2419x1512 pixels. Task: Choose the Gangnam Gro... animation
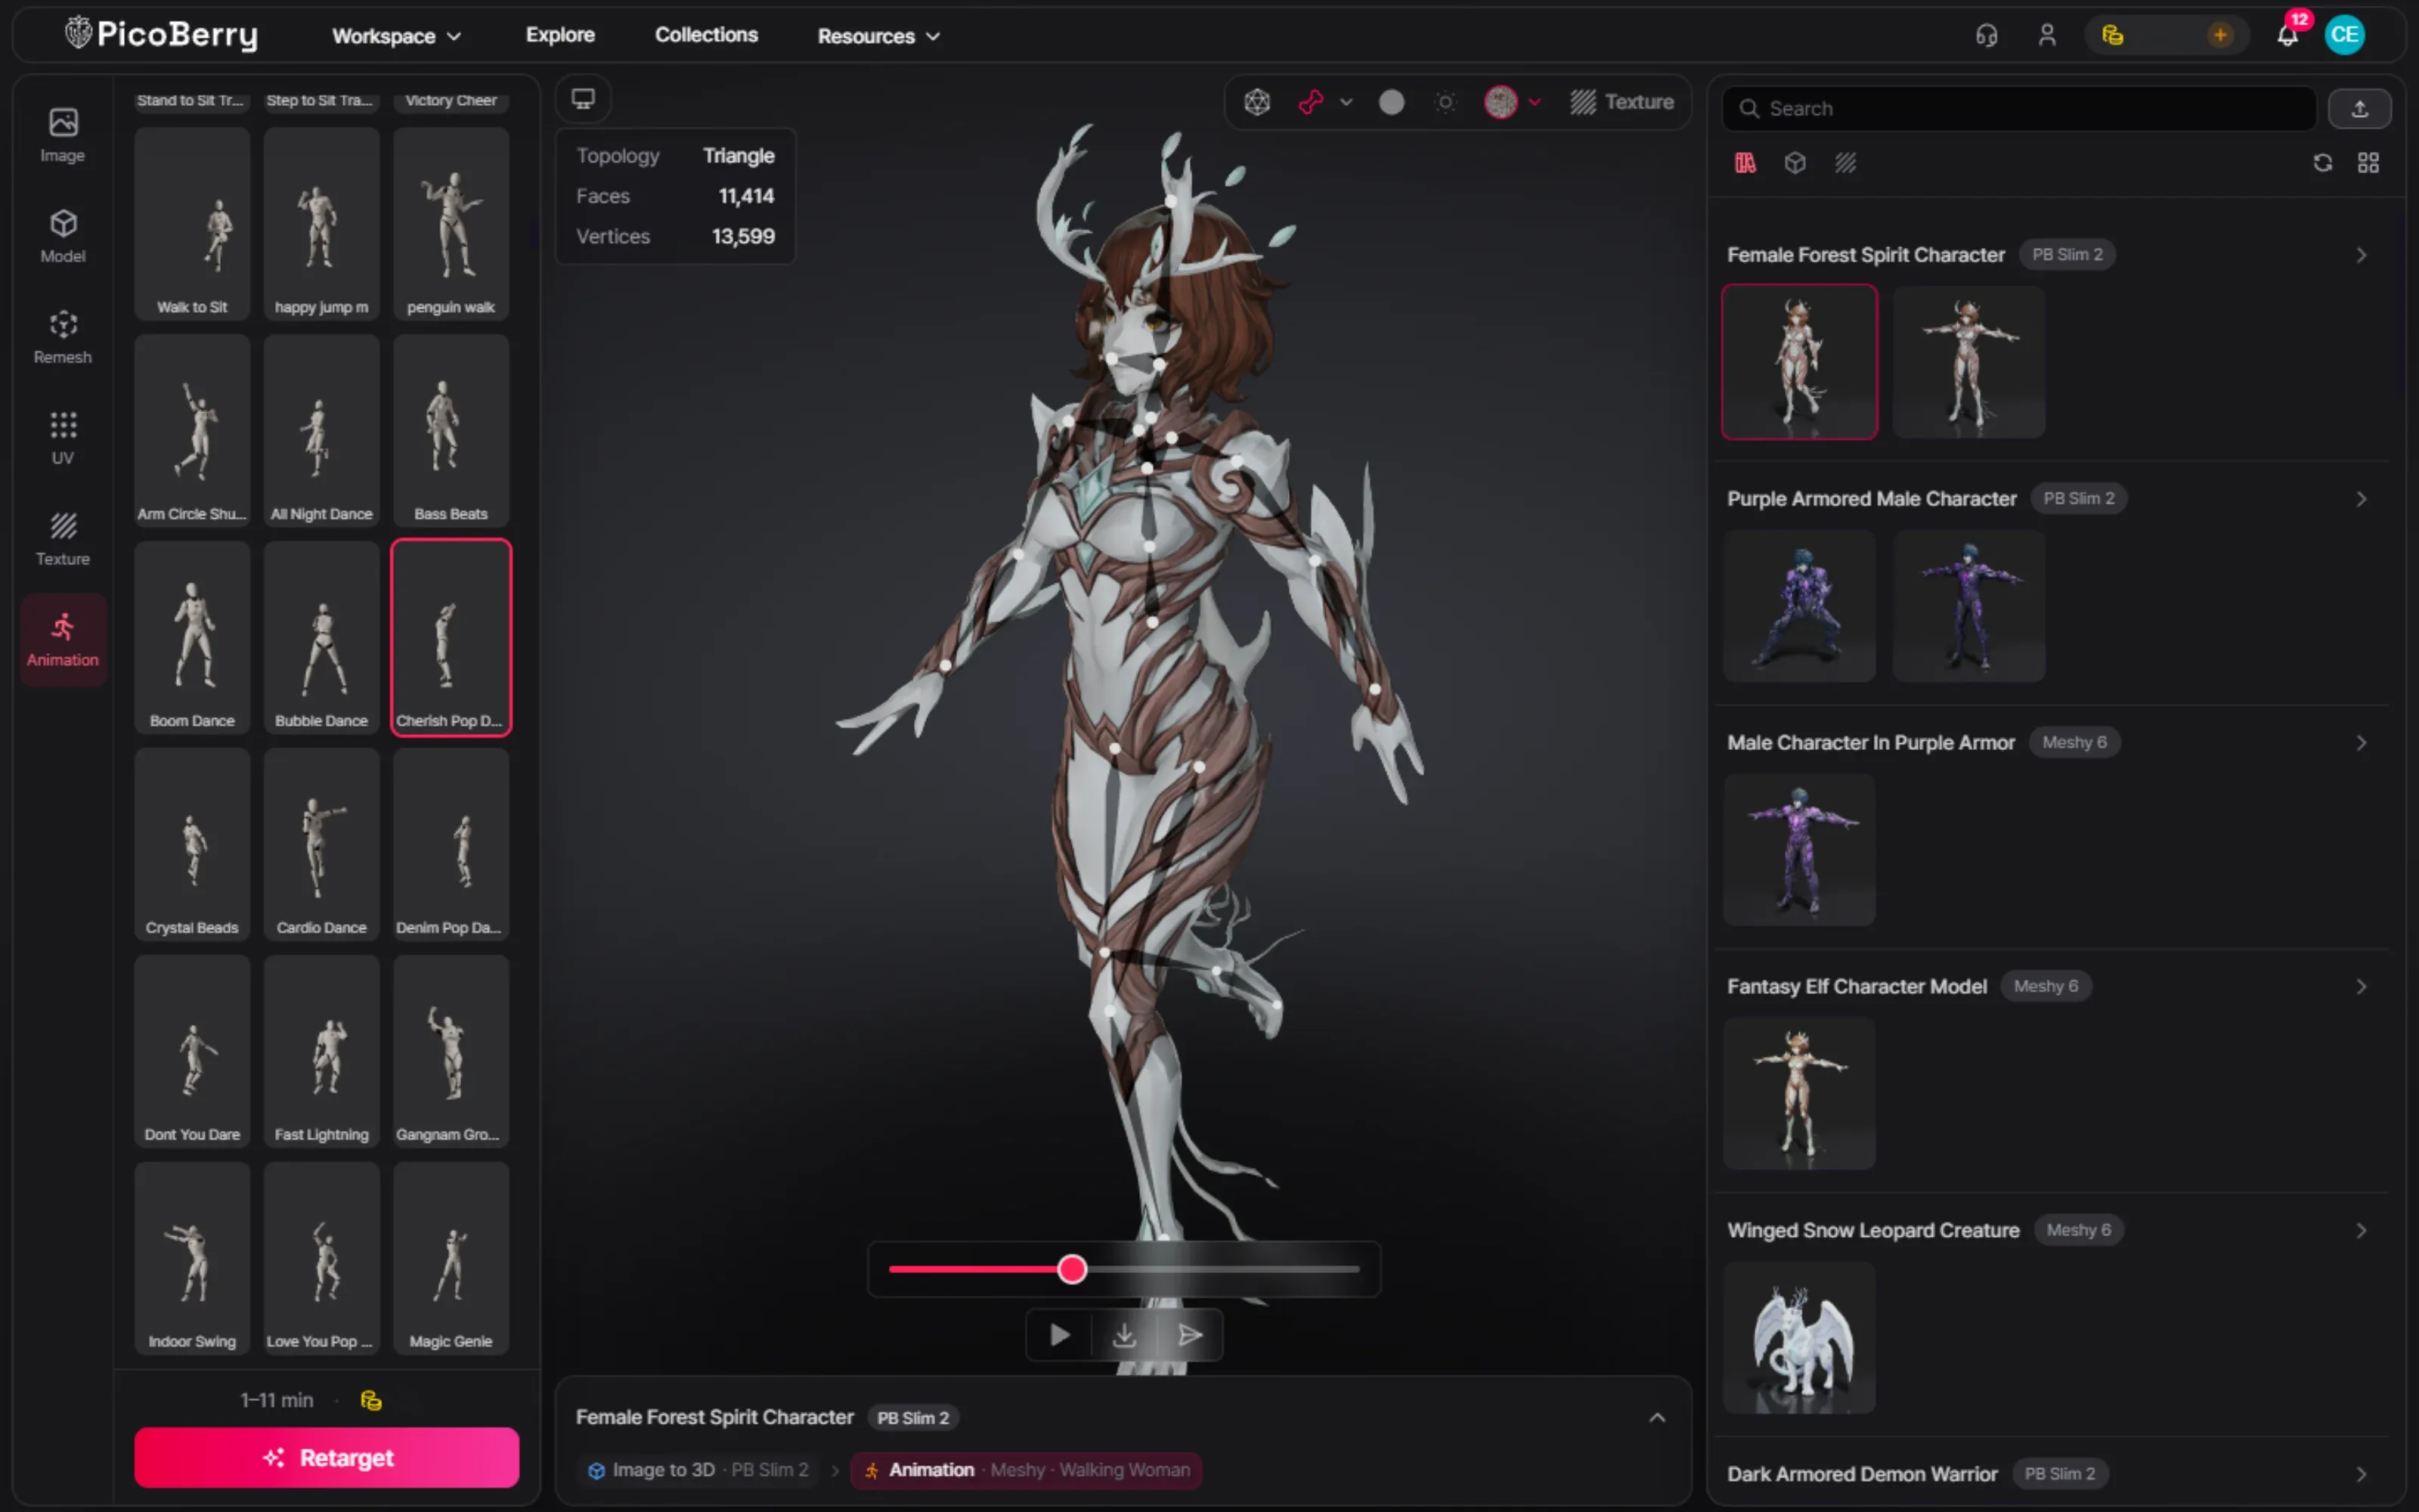click(451, 1051)
